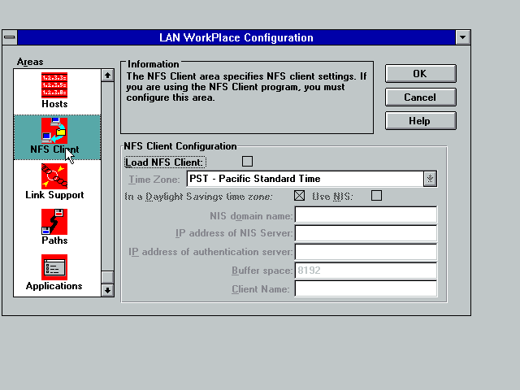Enable the Load NFS Client checkbox
Screen dimensions: 520x390
[x=247, y=162]
